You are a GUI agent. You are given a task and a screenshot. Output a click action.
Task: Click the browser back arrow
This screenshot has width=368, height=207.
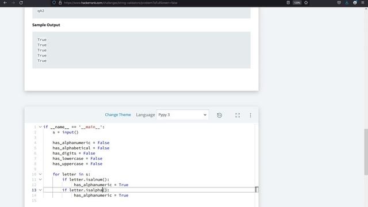point(5,3)
